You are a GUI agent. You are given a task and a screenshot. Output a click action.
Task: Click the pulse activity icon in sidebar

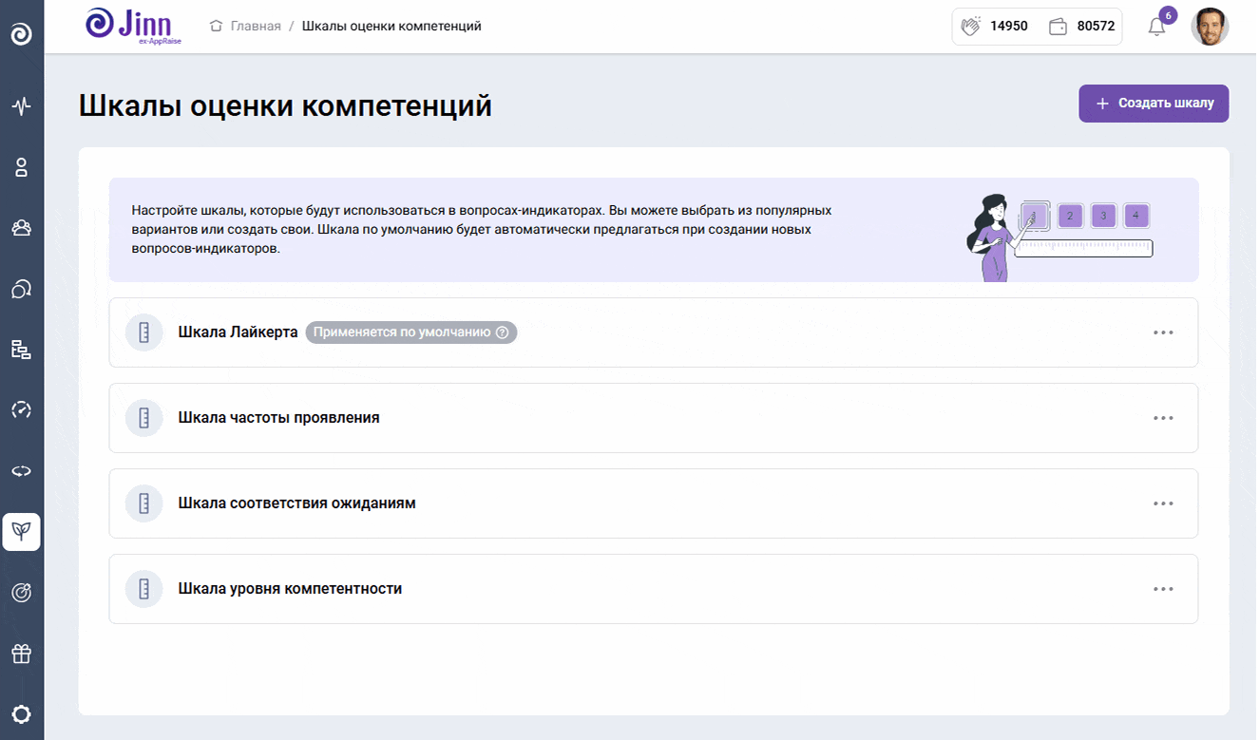point(21,105)
